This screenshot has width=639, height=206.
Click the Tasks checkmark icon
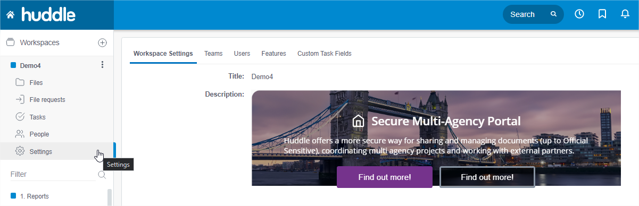point(20,117)
